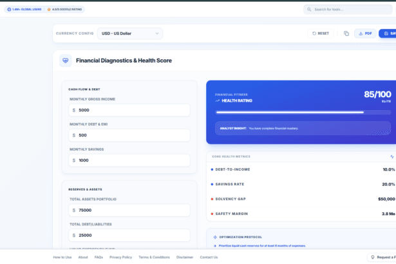
Task: Click the Total Debt/Liabilities field
Action: coord(129,235)
